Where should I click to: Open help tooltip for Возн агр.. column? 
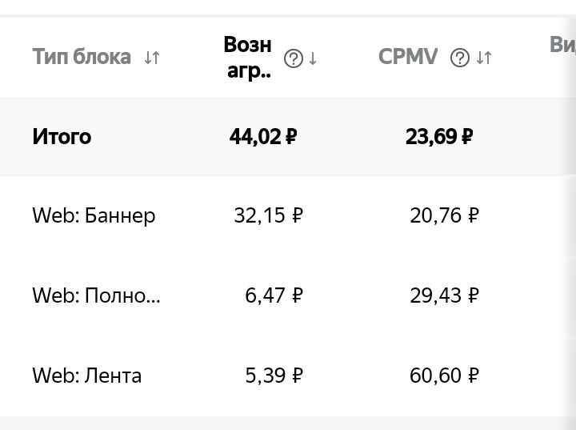pyautogui.click(x=293, y=58)
